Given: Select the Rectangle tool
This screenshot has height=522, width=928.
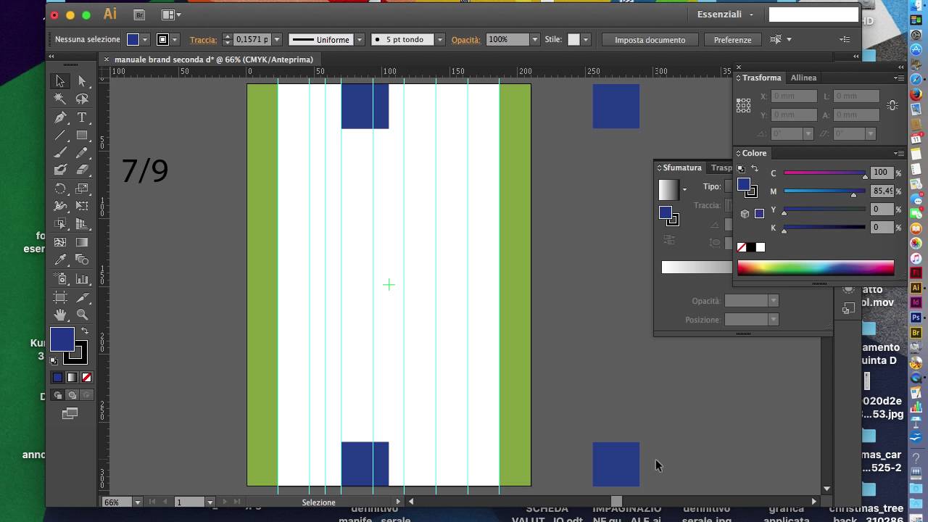Looking at the screenshot, I should (82, 136).
